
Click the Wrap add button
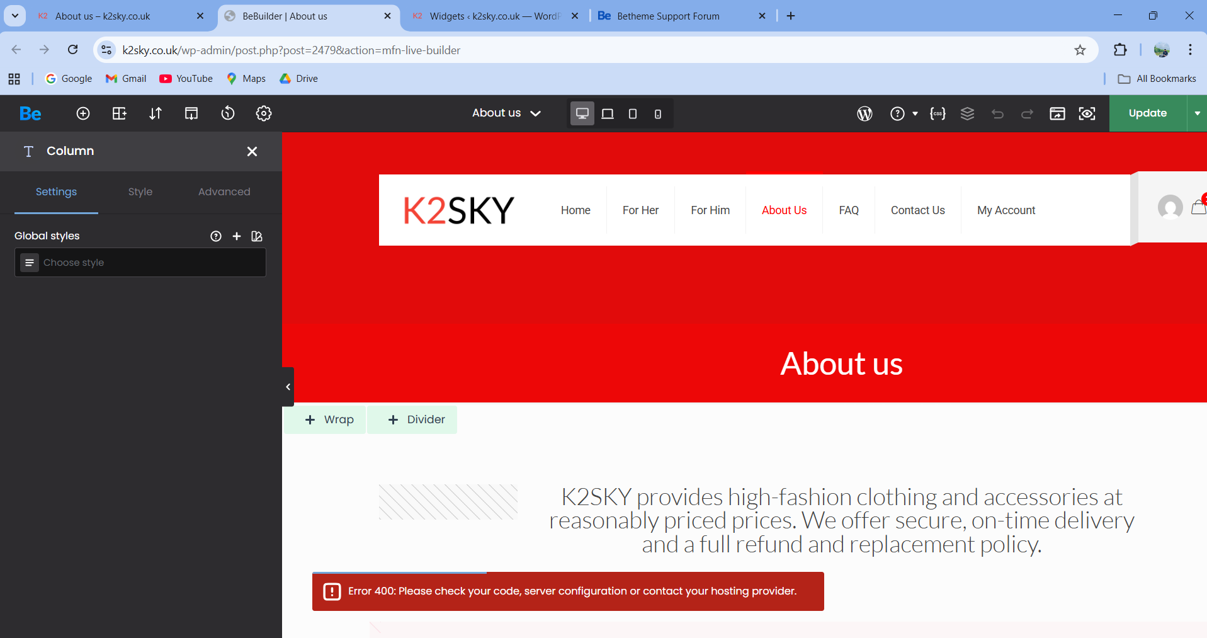pyautogui.click(x=325, y=419)
